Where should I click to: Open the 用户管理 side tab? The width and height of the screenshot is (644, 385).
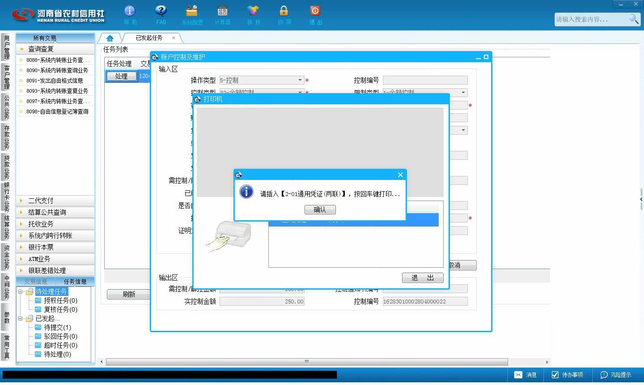pyautogui.click(x=7, y=47)
